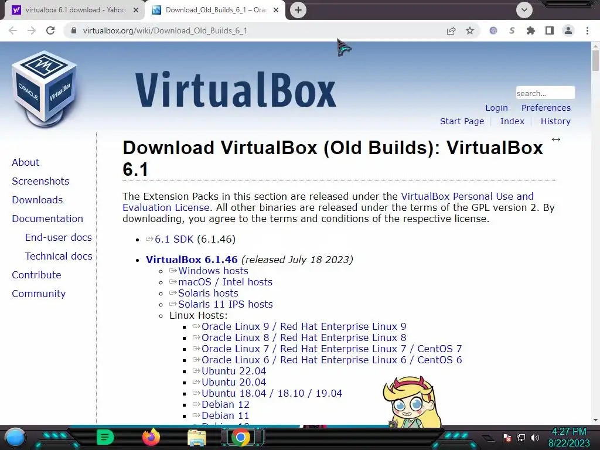
Task: Click the browser back arrow
Action: (x=13, y=30)
